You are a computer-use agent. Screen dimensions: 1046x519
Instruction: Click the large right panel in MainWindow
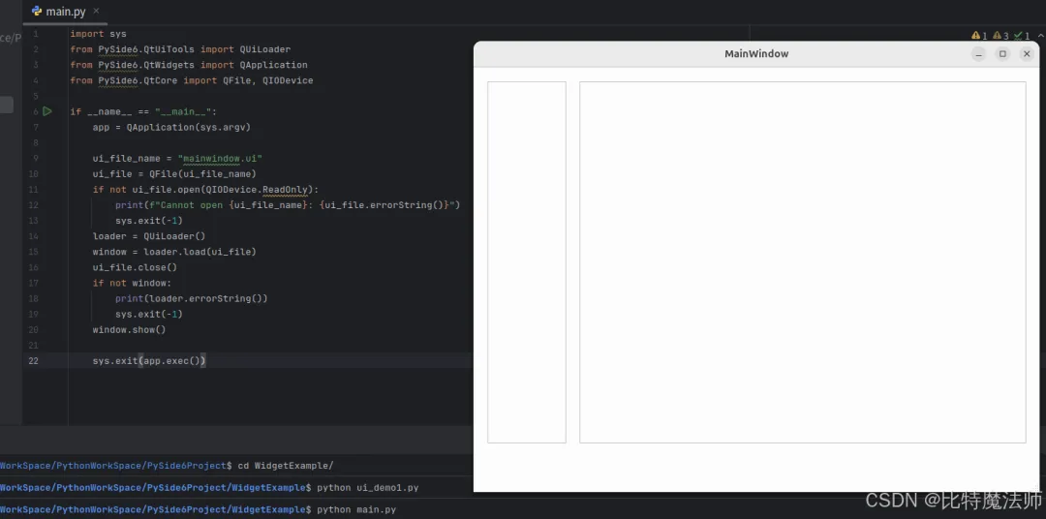[803, 262]
